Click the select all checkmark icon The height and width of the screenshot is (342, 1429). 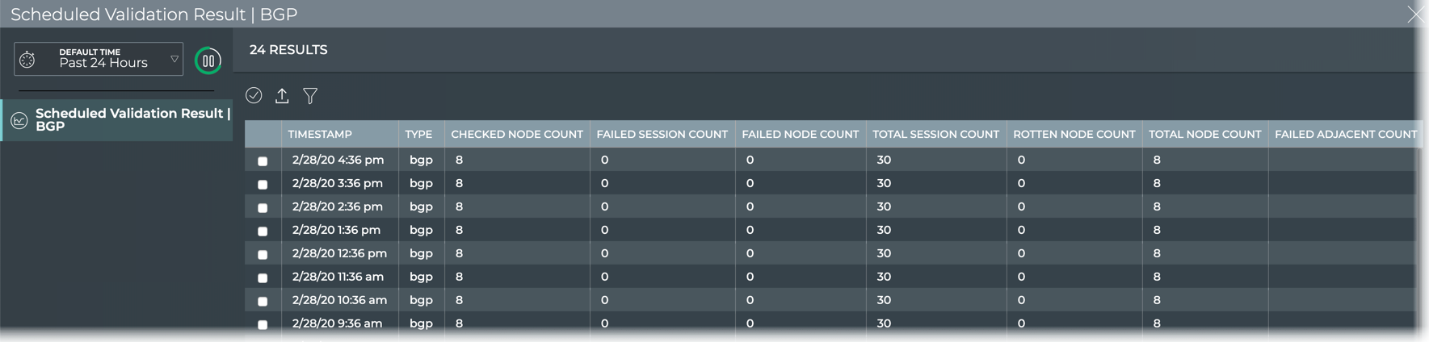(x=254, y=96)
